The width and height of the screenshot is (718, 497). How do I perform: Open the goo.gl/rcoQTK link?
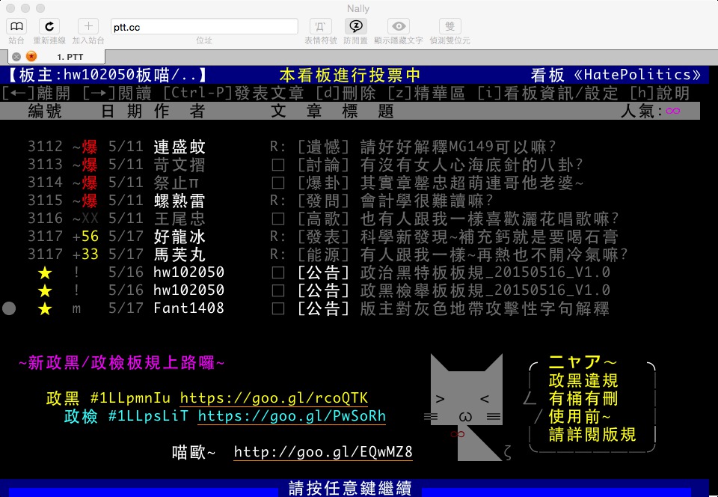(274, 398)
